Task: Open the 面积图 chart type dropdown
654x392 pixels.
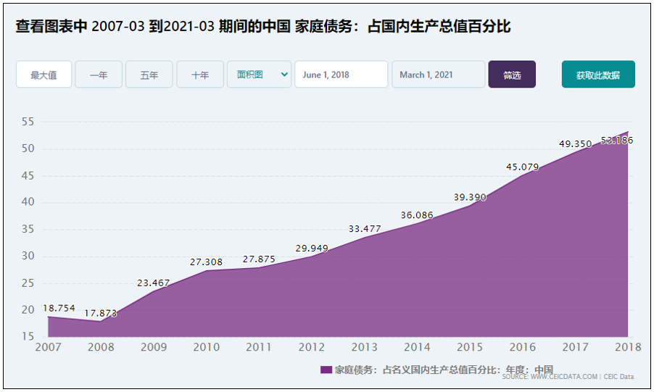Action: (259, 74)
